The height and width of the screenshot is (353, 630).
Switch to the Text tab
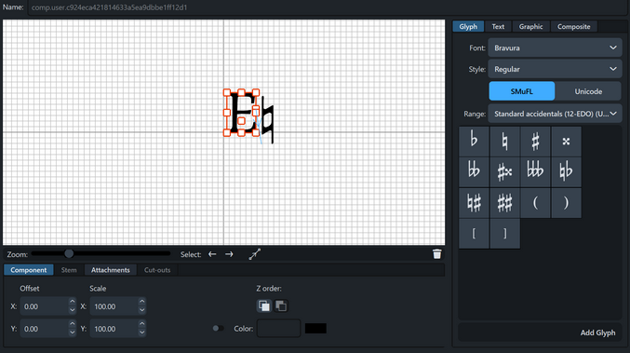(x=498, y=26)
